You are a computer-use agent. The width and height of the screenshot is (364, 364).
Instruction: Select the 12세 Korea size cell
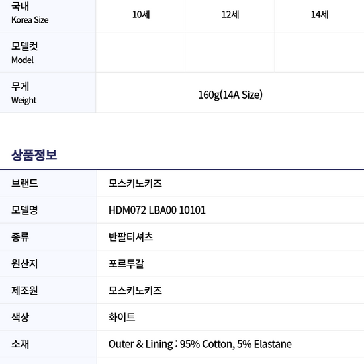click(230, 15)
